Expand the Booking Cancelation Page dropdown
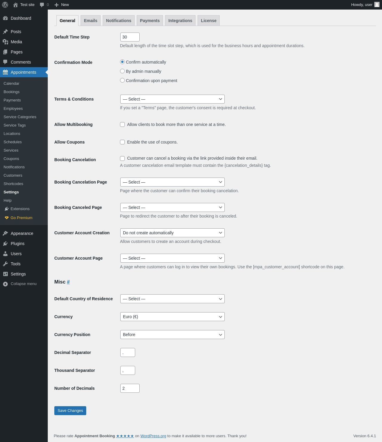382x442 pixels. pos(172,182)
